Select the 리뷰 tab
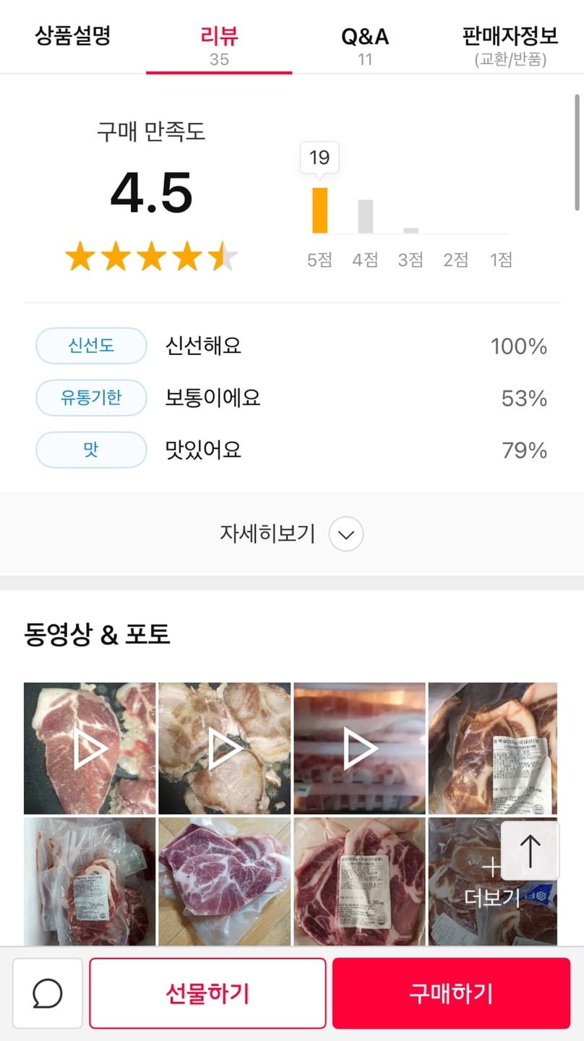This screenshot has width=584, height=1041. (219, 43)
